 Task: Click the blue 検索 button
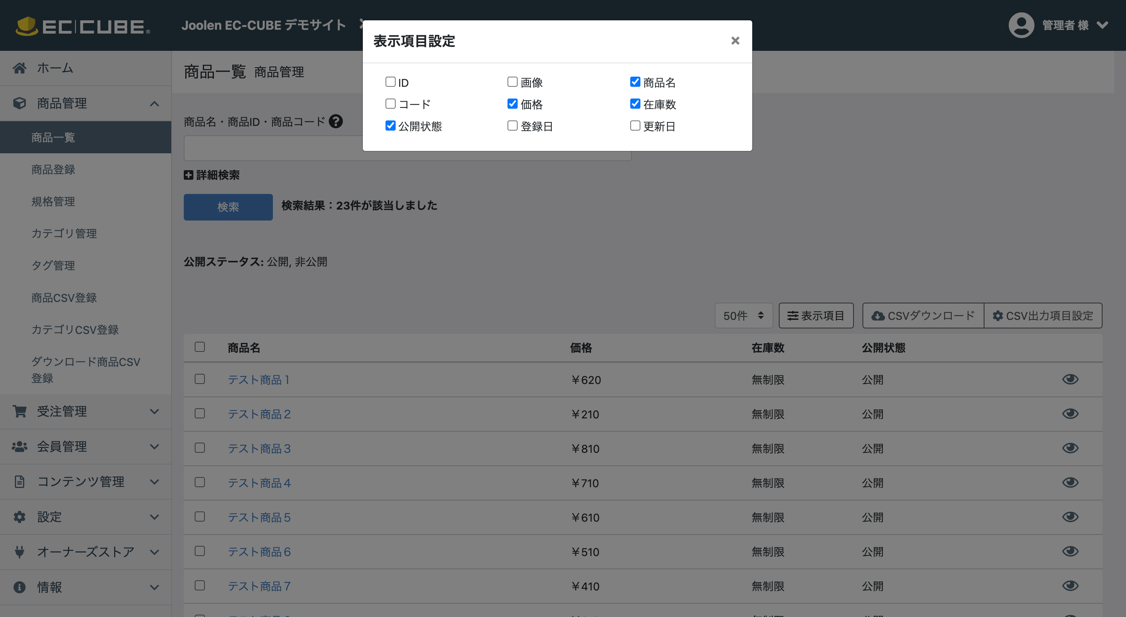tap(228, 207)
